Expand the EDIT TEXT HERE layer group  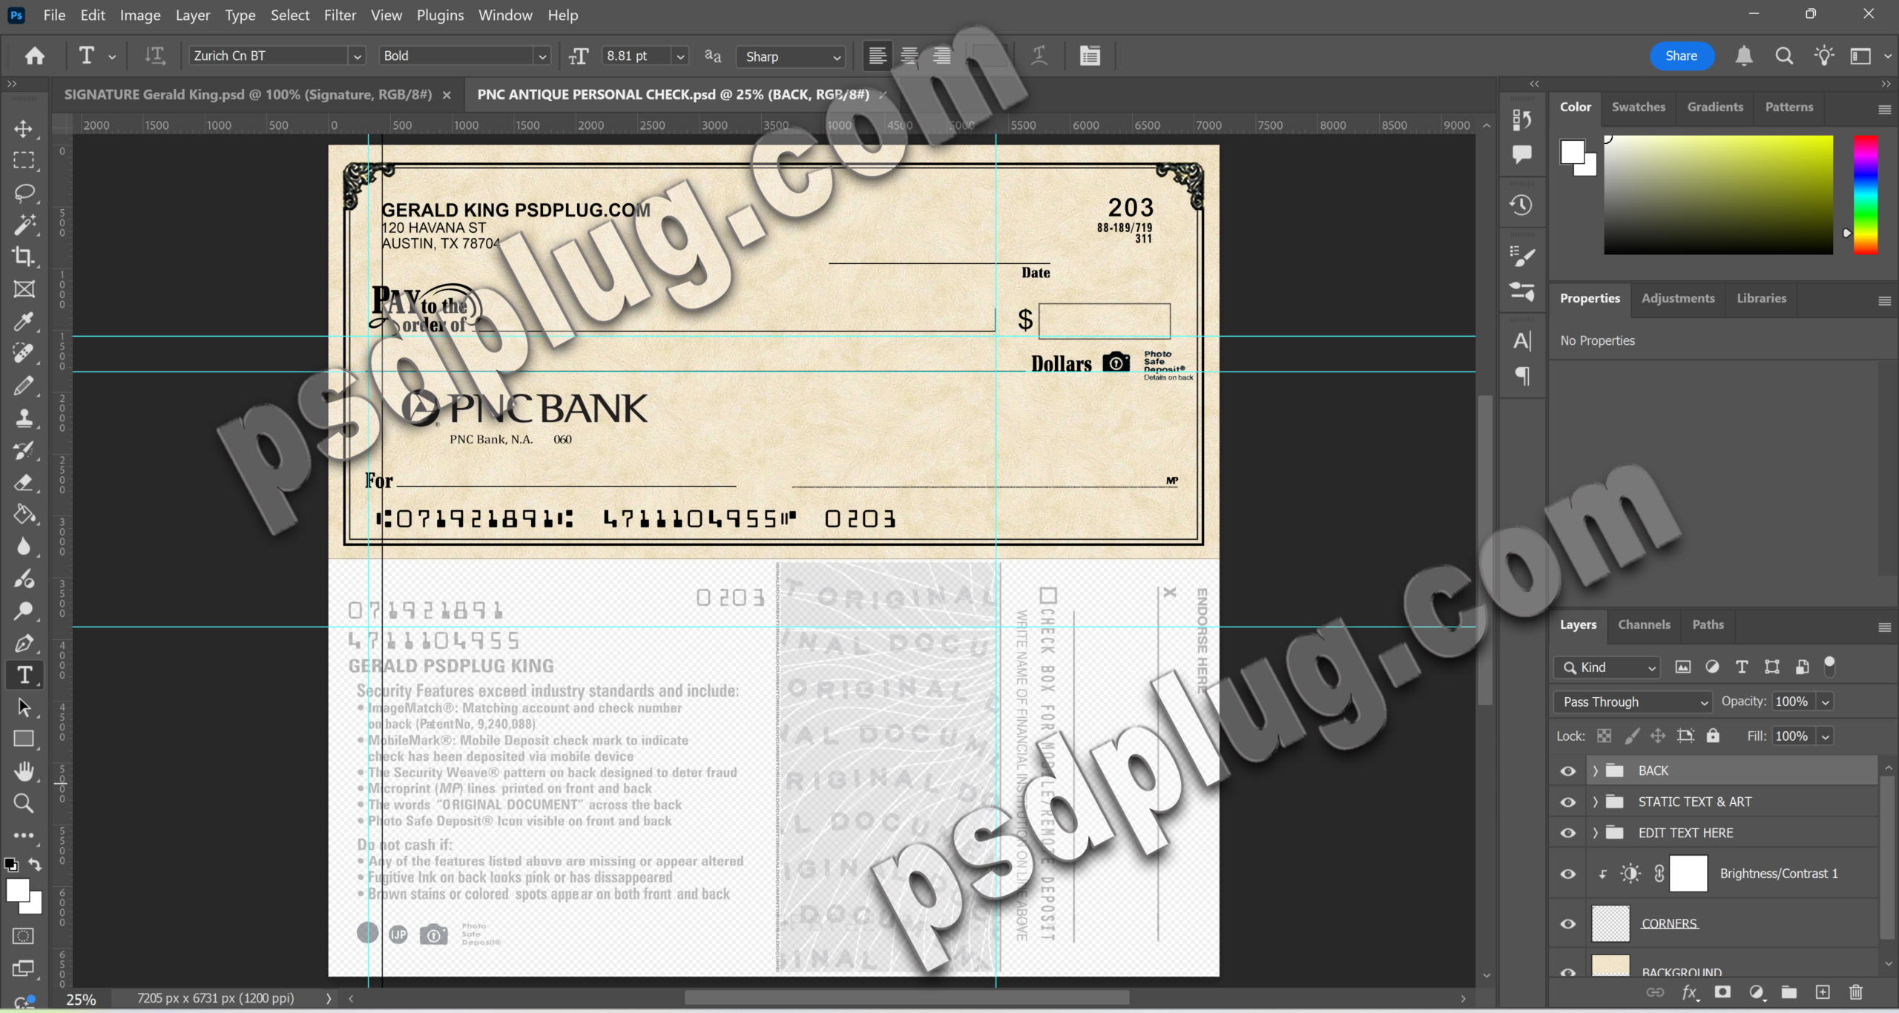[1595, 833]
